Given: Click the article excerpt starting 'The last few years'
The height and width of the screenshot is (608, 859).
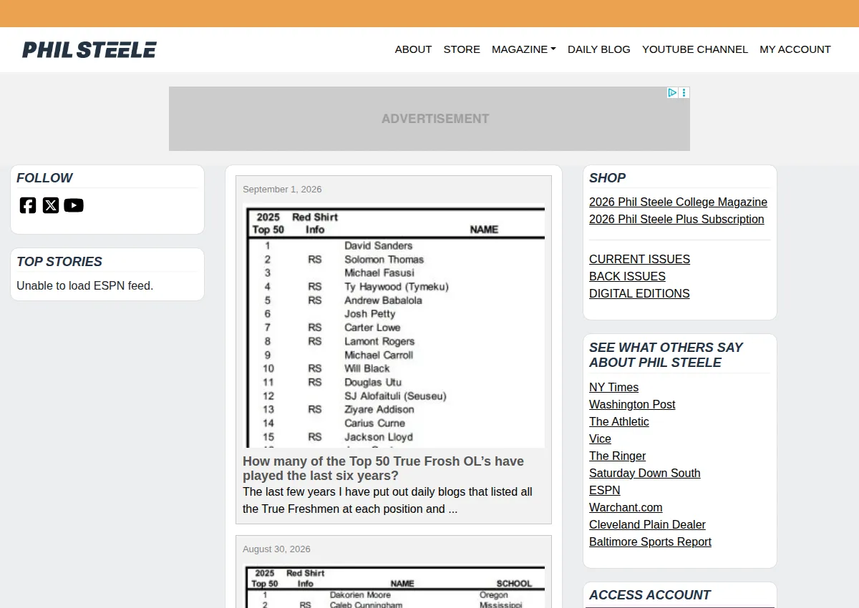Looking at the screenshot, I should pyautogui.click(x=387, y=501).
